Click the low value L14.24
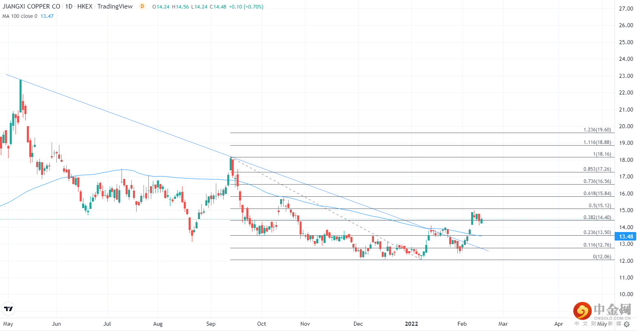The height and width of the screenshot is (331, 637). click(199, 7)
